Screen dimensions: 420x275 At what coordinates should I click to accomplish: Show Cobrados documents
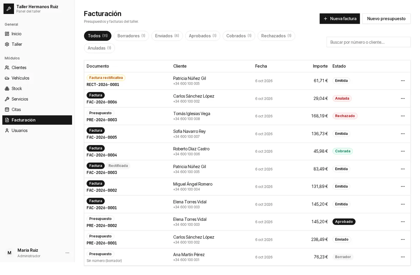(239, 36)
